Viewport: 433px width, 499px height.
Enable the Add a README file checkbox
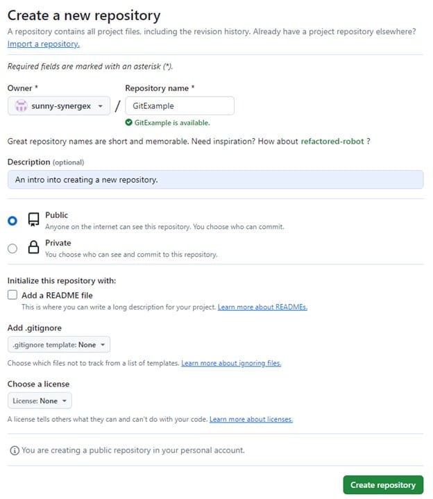[x=12, y=295]
